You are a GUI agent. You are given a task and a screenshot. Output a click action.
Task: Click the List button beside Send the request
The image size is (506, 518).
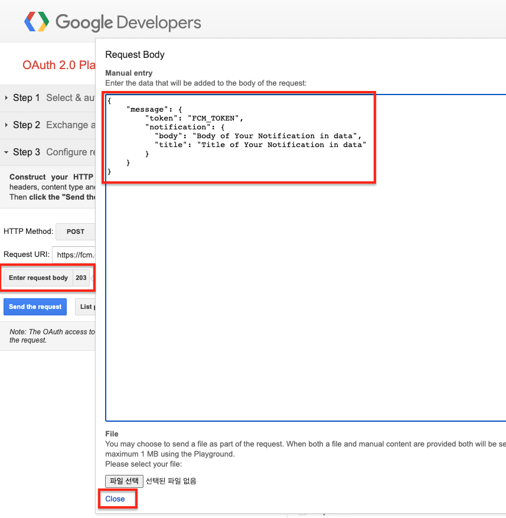[86, 307]
